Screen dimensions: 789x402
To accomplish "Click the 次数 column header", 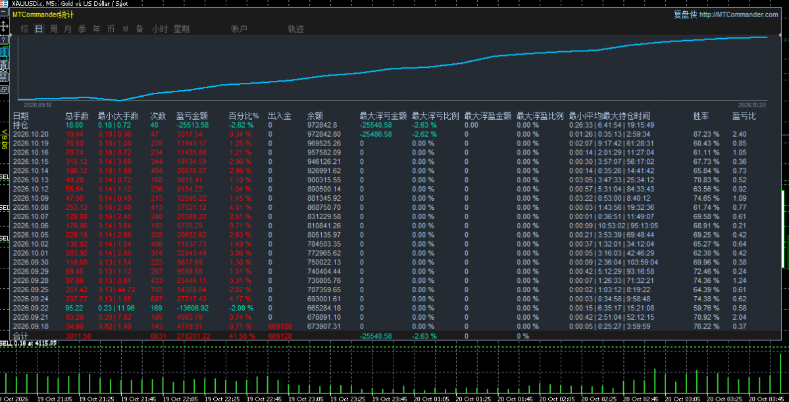I will click(x=158, y=116).
